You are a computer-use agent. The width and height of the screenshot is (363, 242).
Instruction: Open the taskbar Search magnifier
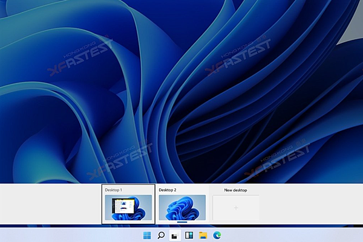(x=162, y=235)
